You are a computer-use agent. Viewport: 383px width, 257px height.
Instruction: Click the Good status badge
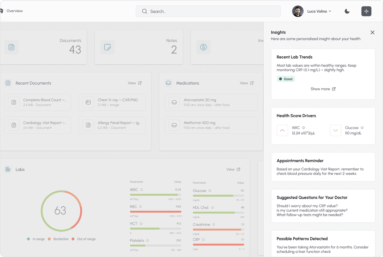286,79
